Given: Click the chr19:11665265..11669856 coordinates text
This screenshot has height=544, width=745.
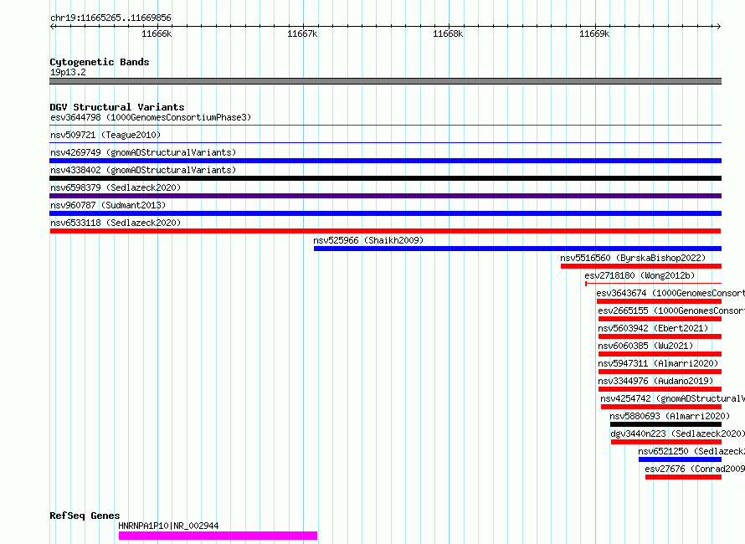Looking at the screenshot, I should [x=110, y=18].
